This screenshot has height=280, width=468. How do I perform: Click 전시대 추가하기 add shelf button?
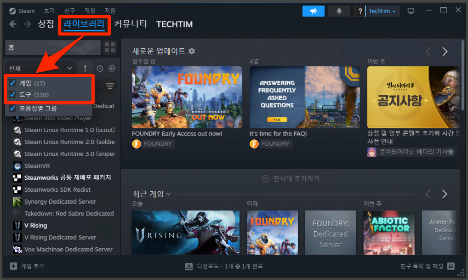291,178
